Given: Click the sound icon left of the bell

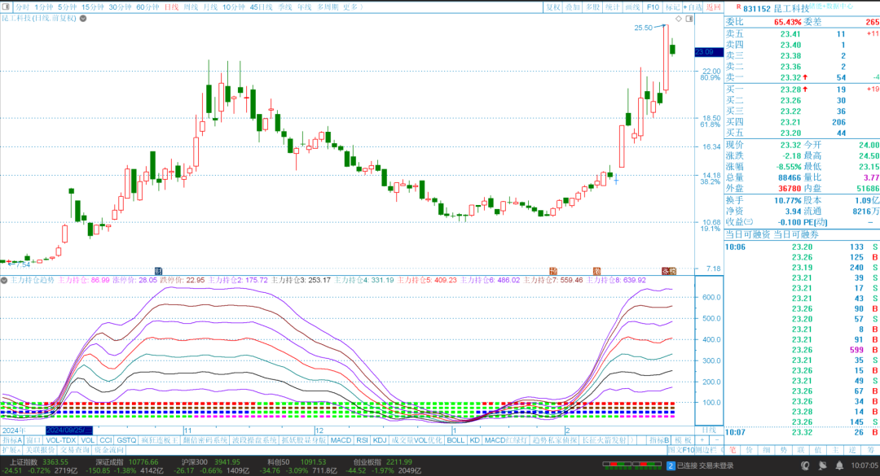Looking at the screenshot, I should (x=822, y=465).
